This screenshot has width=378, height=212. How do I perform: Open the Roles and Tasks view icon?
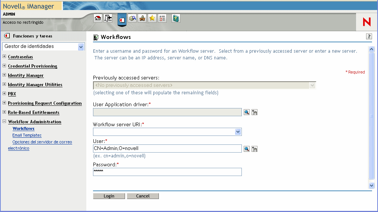122,20
